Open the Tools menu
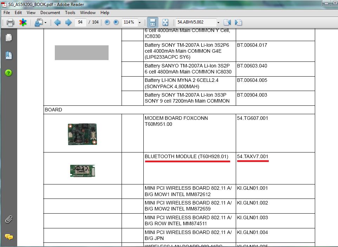The width and height of the screenshot is (338, 247). (x=70, y=13)
